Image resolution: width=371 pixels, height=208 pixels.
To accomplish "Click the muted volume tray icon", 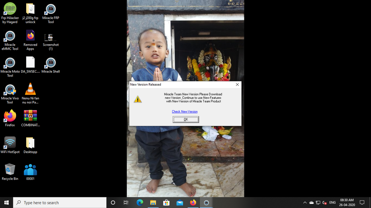I will click(x=325, y=203).
